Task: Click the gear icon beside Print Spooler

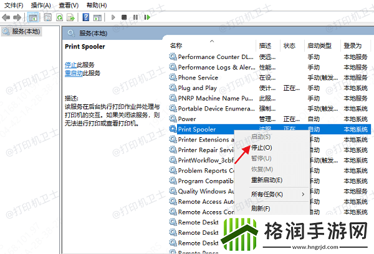Action: tap(173, 129)
